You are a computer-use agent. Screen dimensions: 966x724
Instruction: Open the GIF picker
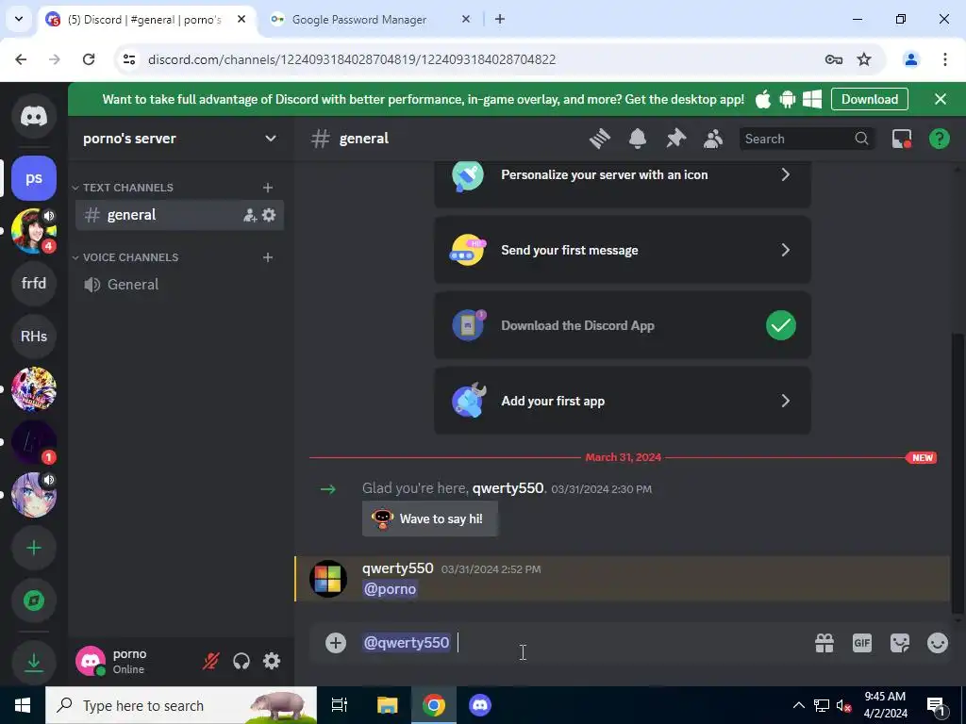pyautogui.click(x=862, y=643)
